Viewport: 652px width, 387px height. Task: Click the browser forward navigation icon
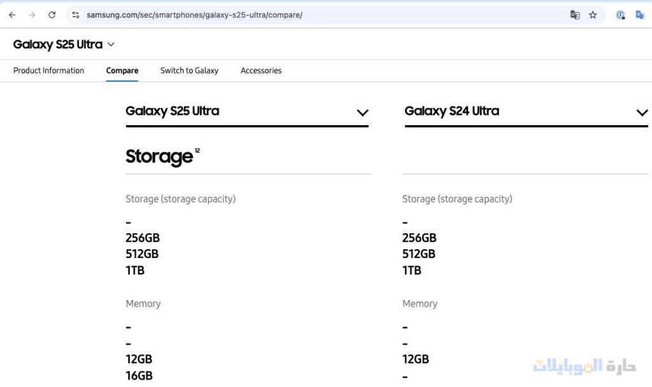coord(31,15)
